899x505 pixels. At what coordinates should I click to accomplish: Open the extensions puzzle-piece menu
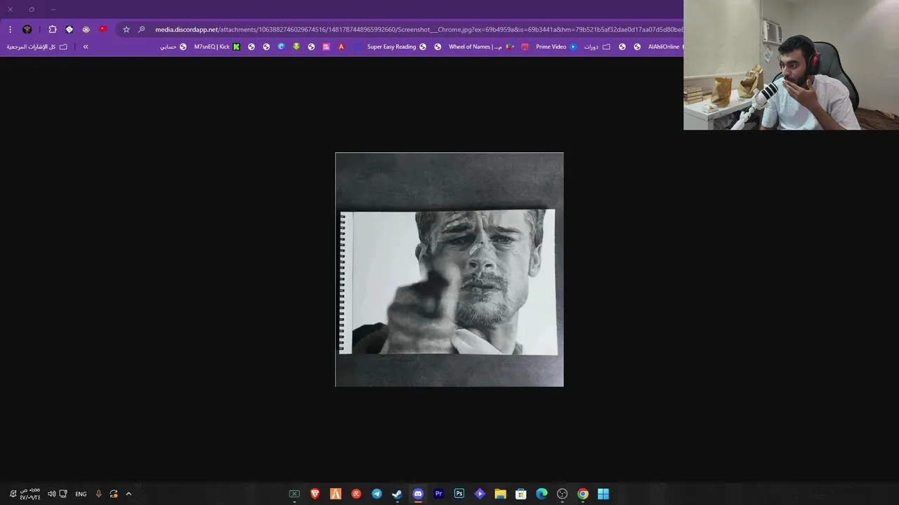(x=53, y=29)
